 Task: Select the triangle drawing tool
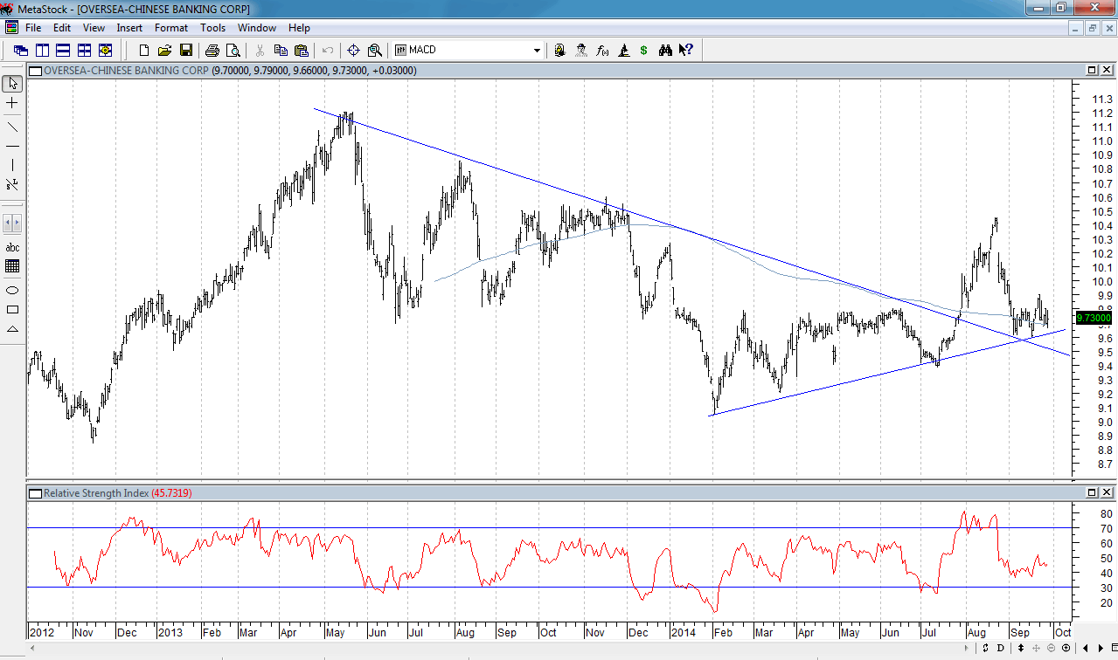[x=12, y=328]
